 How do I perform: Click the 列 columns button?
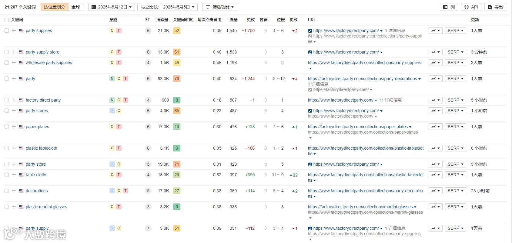[x=449, y=7]
